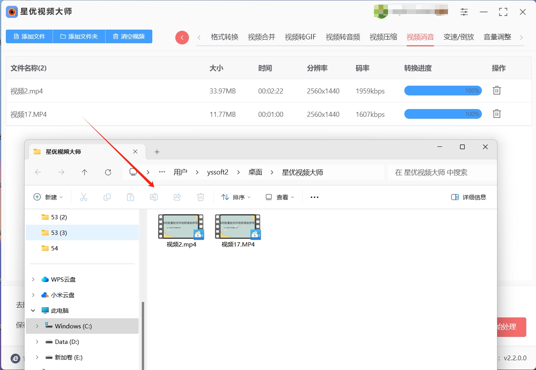Click the Cut scissors icon in Explorer toolbar
This screenshot has width=536, height=370.
(84, 197)
